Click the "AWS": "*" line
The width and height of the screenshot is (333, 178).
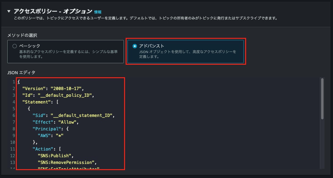pyautogui.click(x=51, y=136)
